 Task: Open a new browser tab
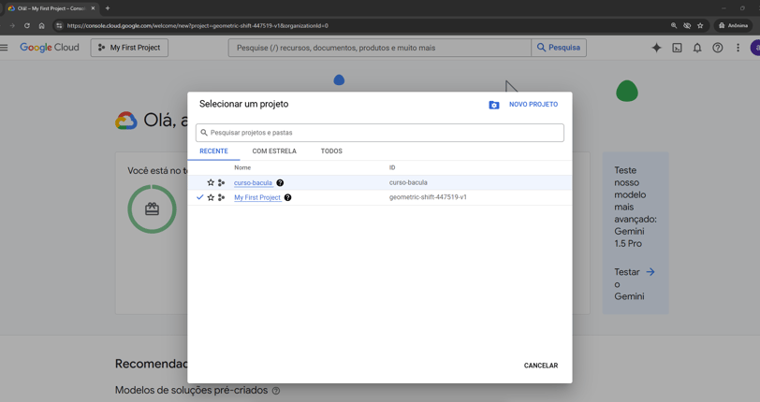point(108,8)
